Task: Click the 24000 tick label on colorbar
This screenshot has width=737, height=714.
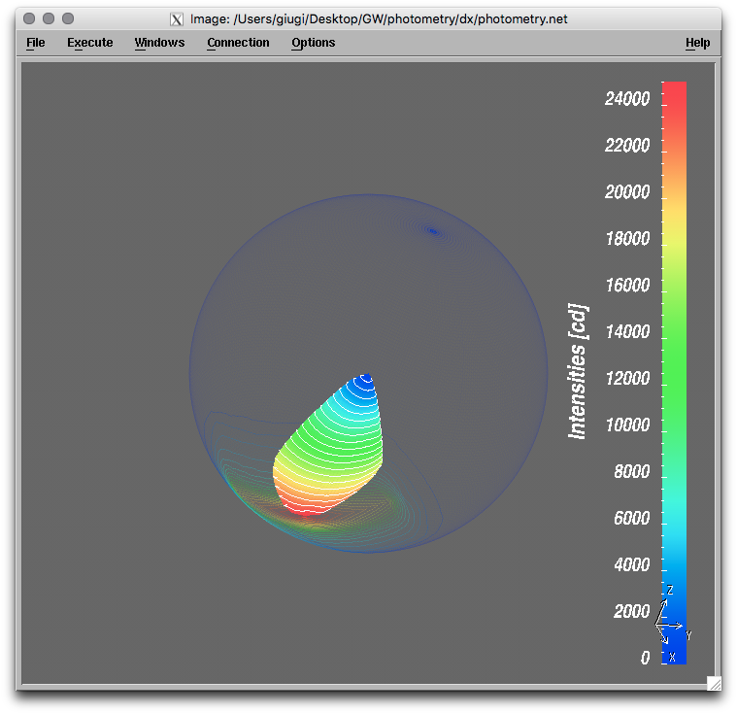Action: click(x=626, y=99)
